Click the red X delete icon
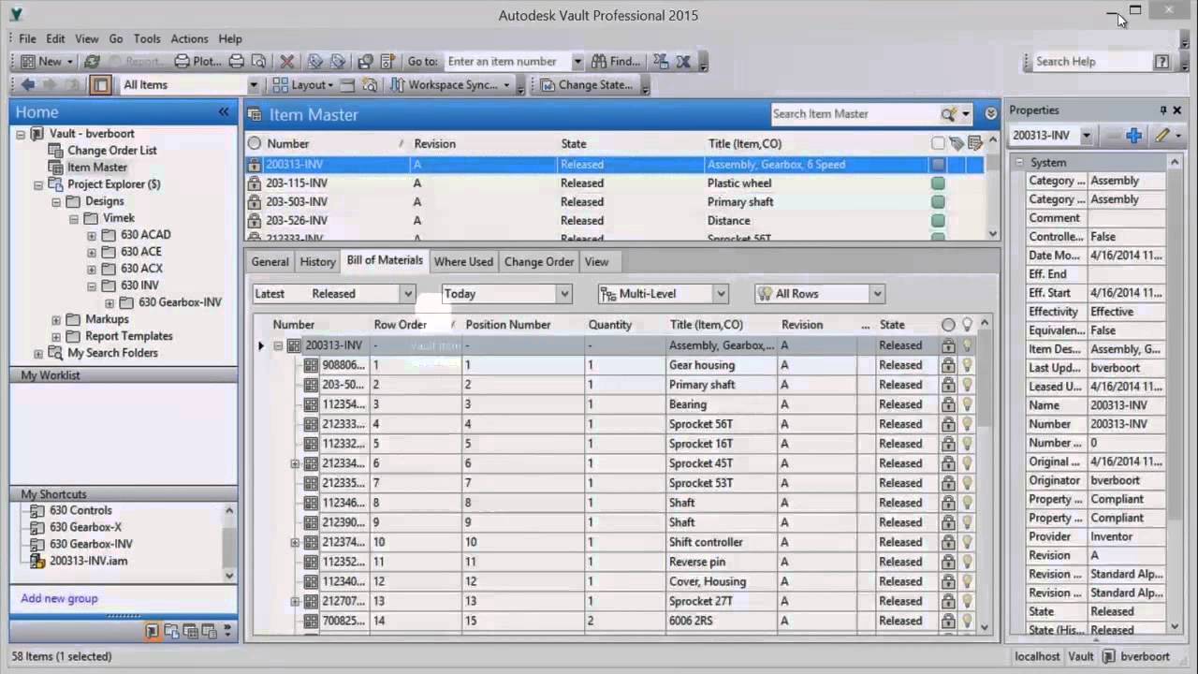1198x674 pixels. coord(287,62)
